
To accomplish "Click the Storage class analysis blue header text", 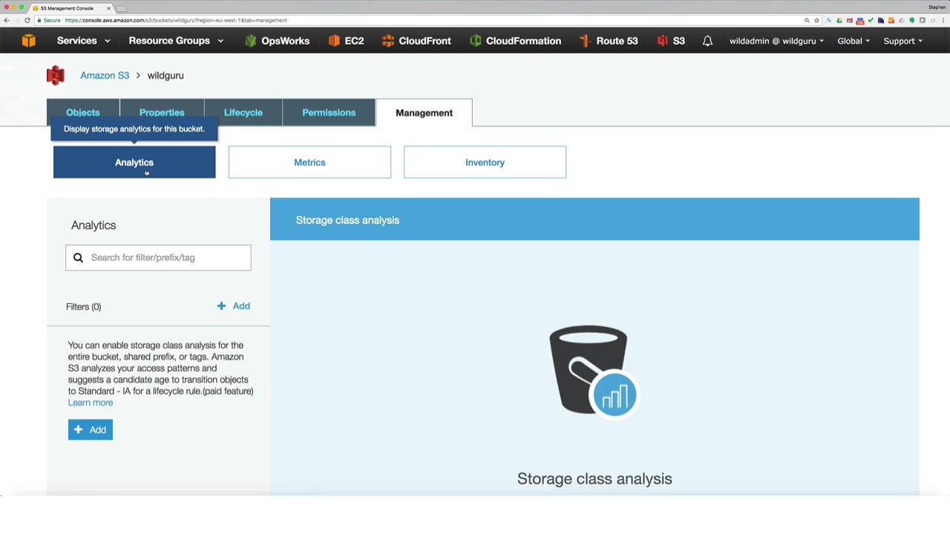I will [347, 220].
